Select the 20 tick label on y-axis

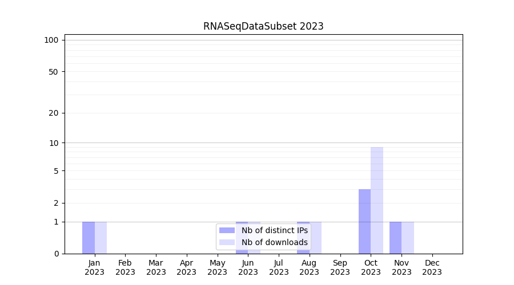(54, 113)
